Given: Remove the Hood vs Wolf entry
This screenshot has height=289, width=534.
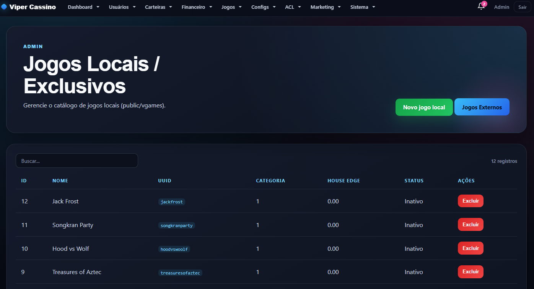Looking at the screenshot, I should [x=471, y=248].
